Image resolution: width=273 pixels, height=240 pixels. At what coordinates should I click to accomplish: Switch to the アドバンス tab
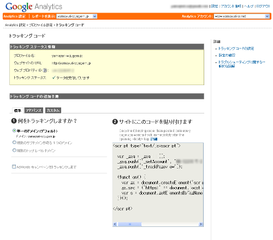pos(34,110)
